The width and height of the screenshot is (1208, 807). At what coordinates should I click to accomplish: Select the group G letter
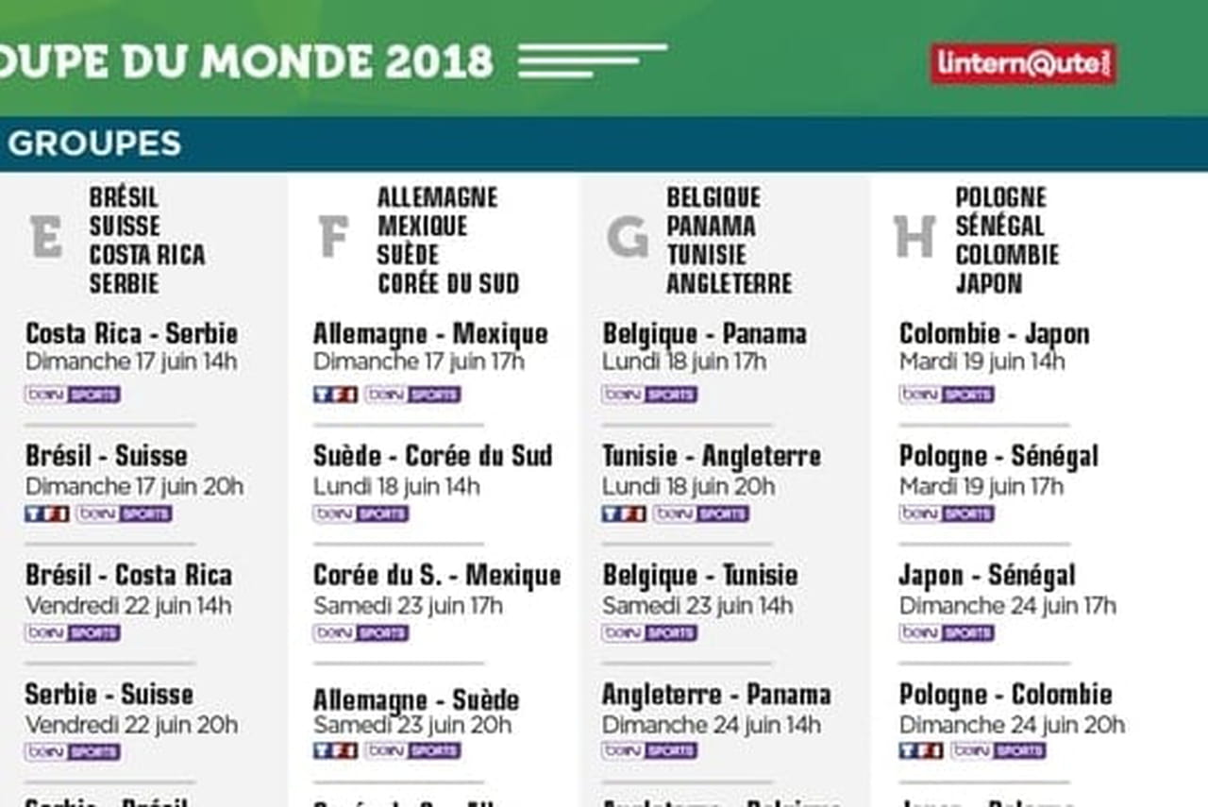(627, 237)
